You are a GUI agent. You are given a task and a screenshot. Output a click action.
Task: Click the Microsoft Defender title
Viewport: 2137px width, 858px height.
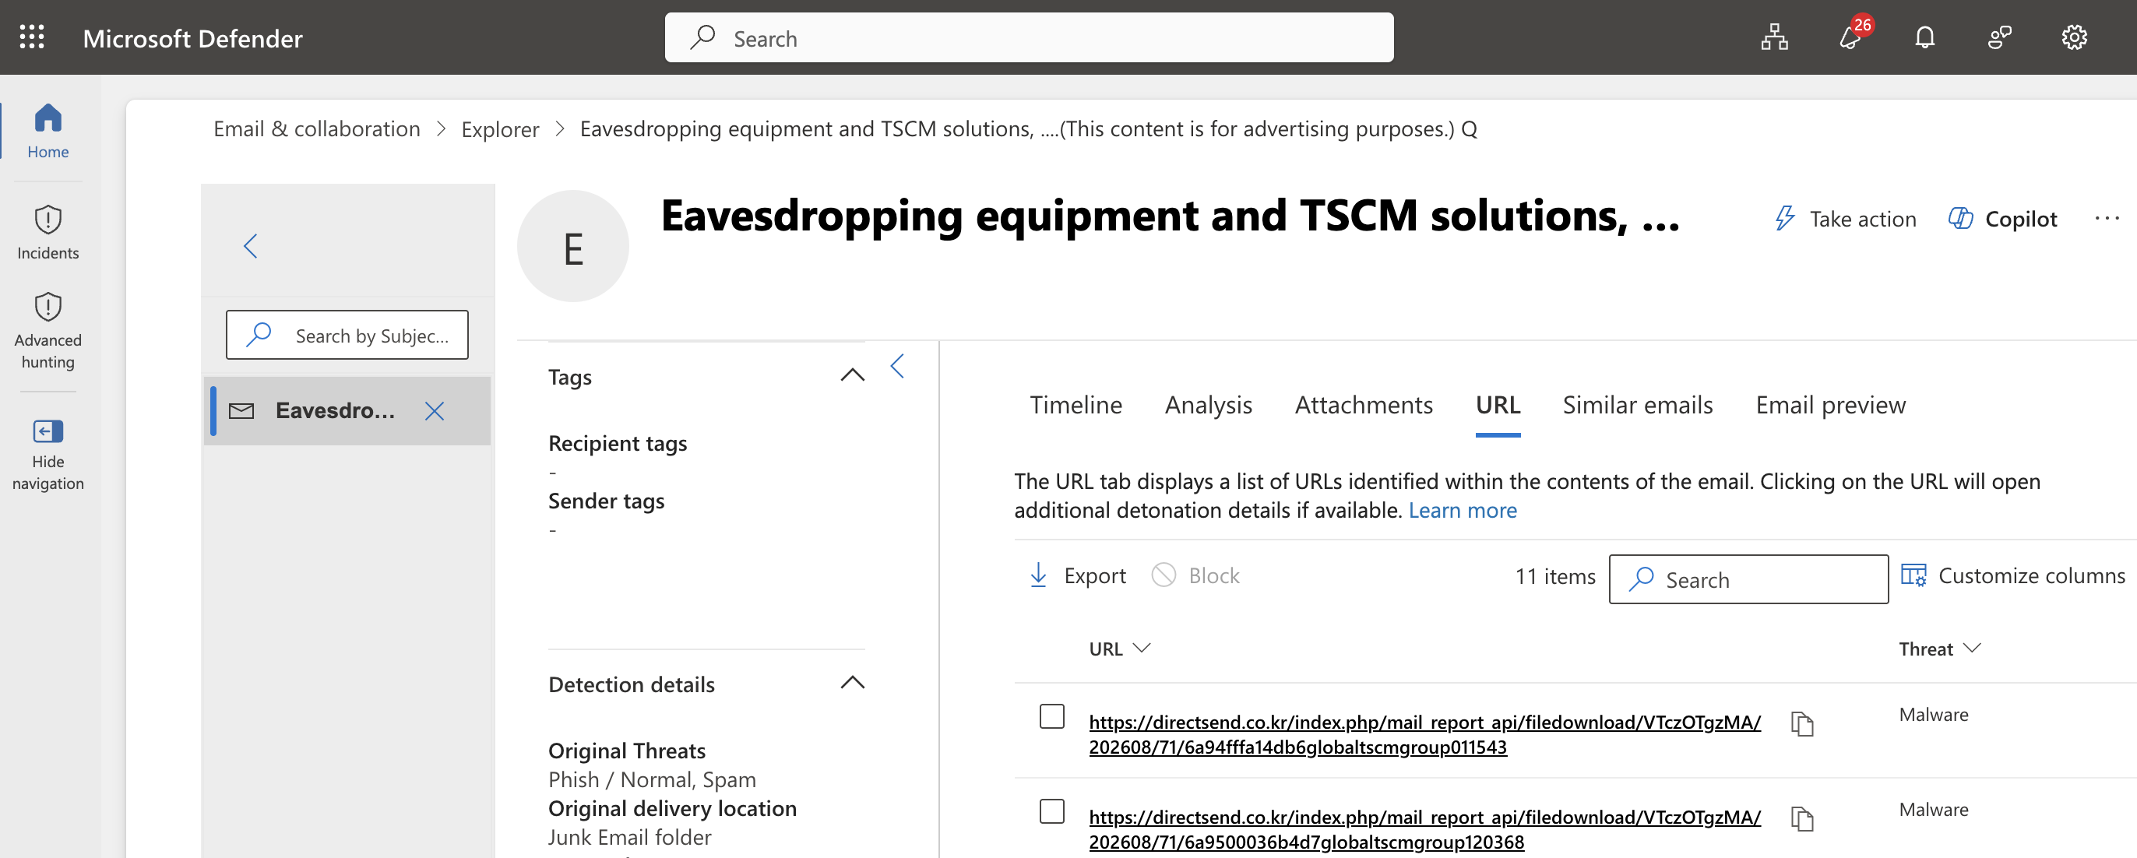click(x=192, y=38)
